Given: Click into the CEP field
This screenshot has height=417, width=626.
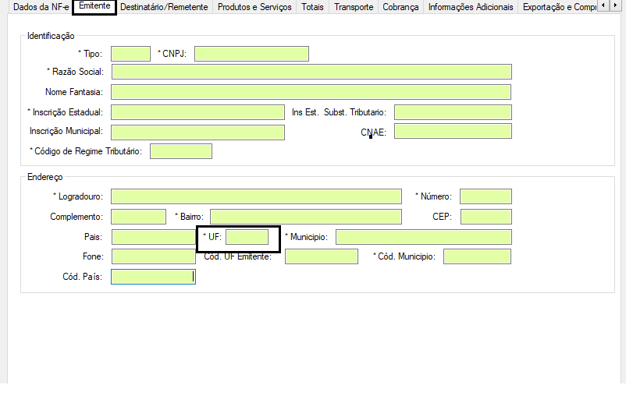Looking at the screenshot, I should pyautogui.click(x=486, y=217).
